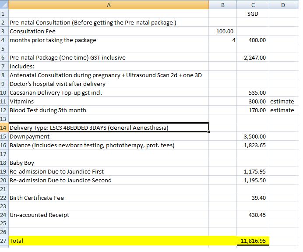This screenshot has height=252, width=303.
Task: Click Re-admission Due to Jaundice Second cell
Action: pyautogui.click(x=109, y=180)
